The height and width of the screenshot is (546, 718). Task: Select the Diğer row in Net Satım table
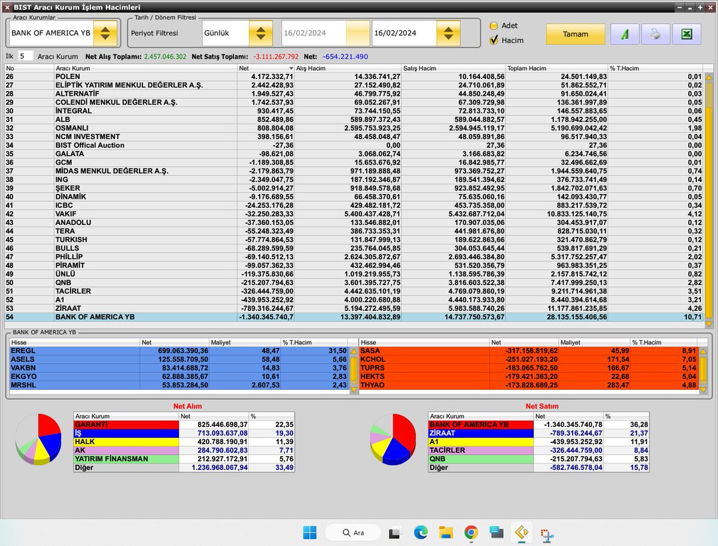538,467
